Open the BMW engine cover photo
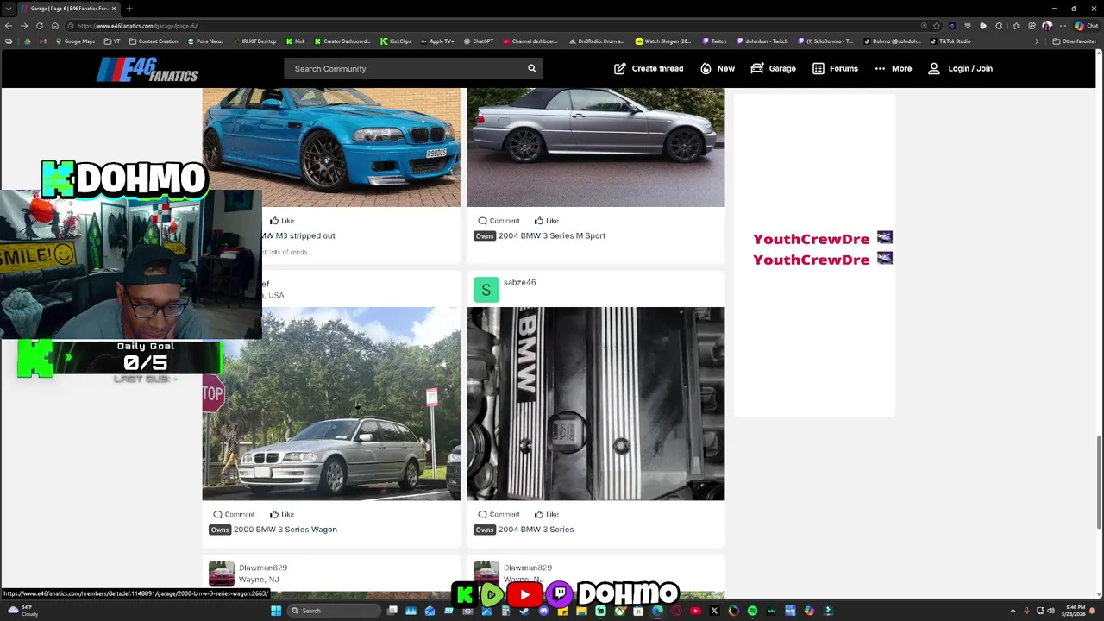The height and width of the screenshot is (621, 1104). pyautogui.click(x=596, y=404)
